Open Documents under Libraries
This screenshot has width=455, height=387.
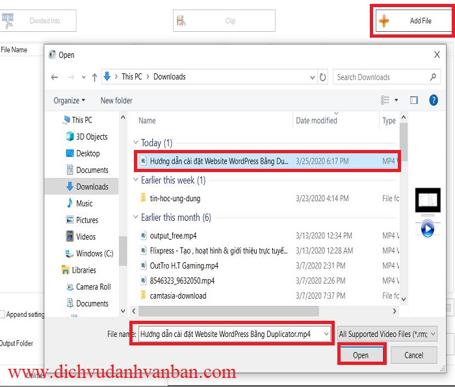(92, 303)
